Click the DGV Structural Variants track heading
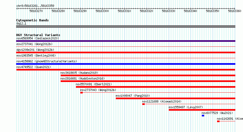 pyautogui.click(x=38, y=35)
